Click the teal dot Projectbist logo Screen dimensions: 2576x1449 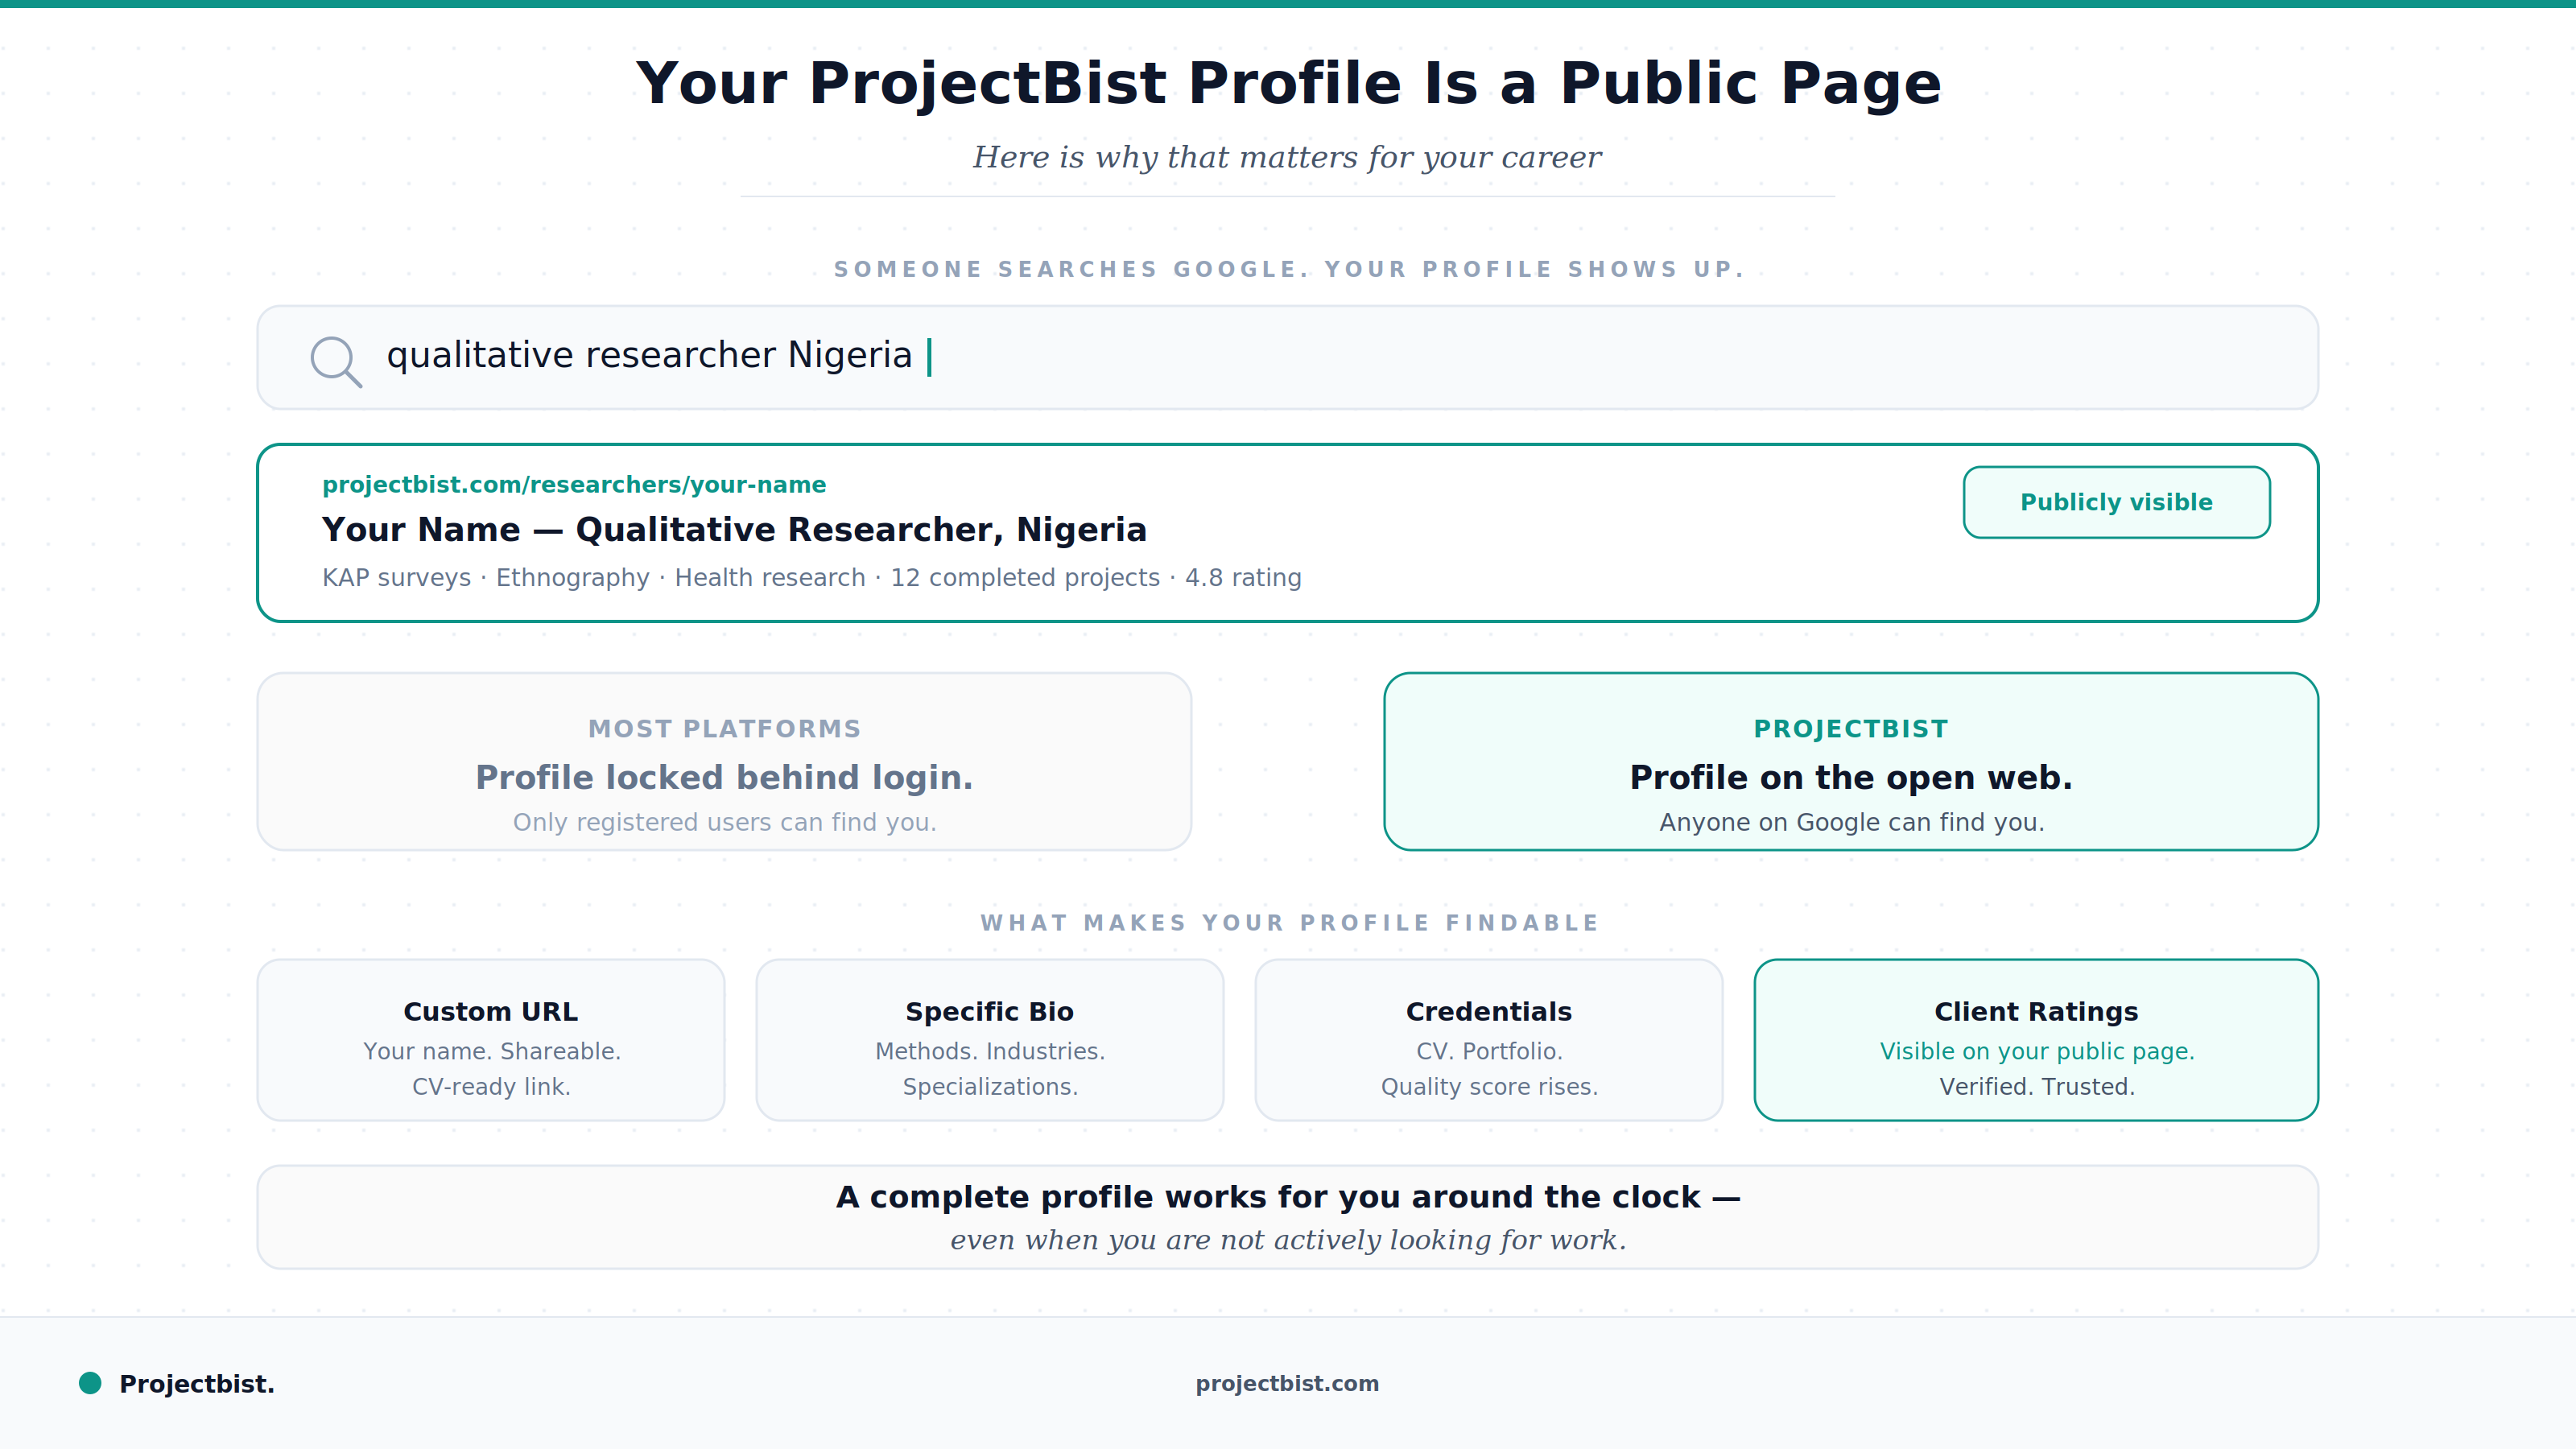[90, 1383]
